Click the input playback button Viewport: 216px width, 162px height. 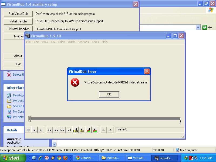click(35, 130)
